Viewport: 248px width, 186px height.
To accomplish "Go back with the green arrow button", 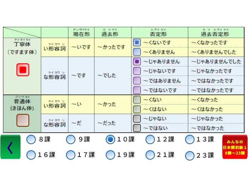I will [10, 147].
